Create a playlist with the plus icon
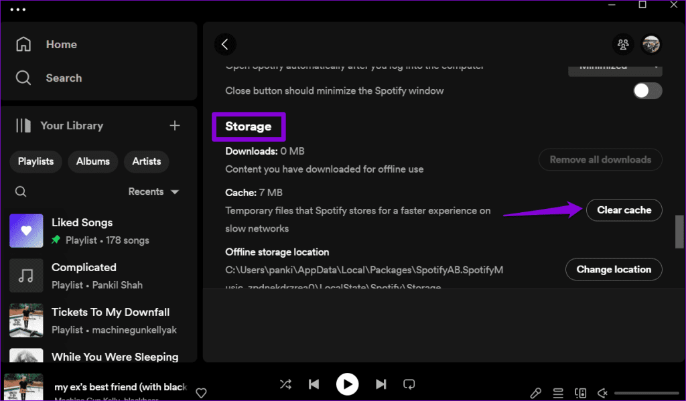Screen dimensions: 686x401 click(175, 125)
